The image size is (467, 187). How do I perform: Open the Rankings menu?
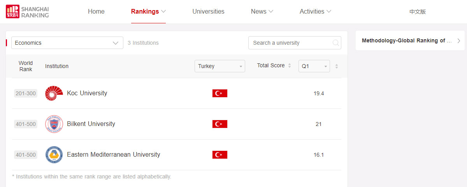click(148, 12)
